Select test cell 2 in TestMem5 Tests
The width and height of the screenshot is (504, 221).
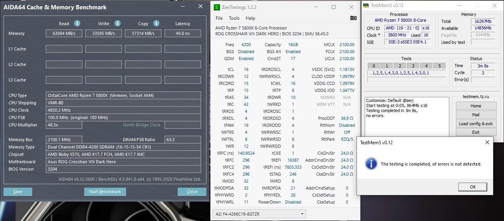pyautogui.click(x=400, y=66)
